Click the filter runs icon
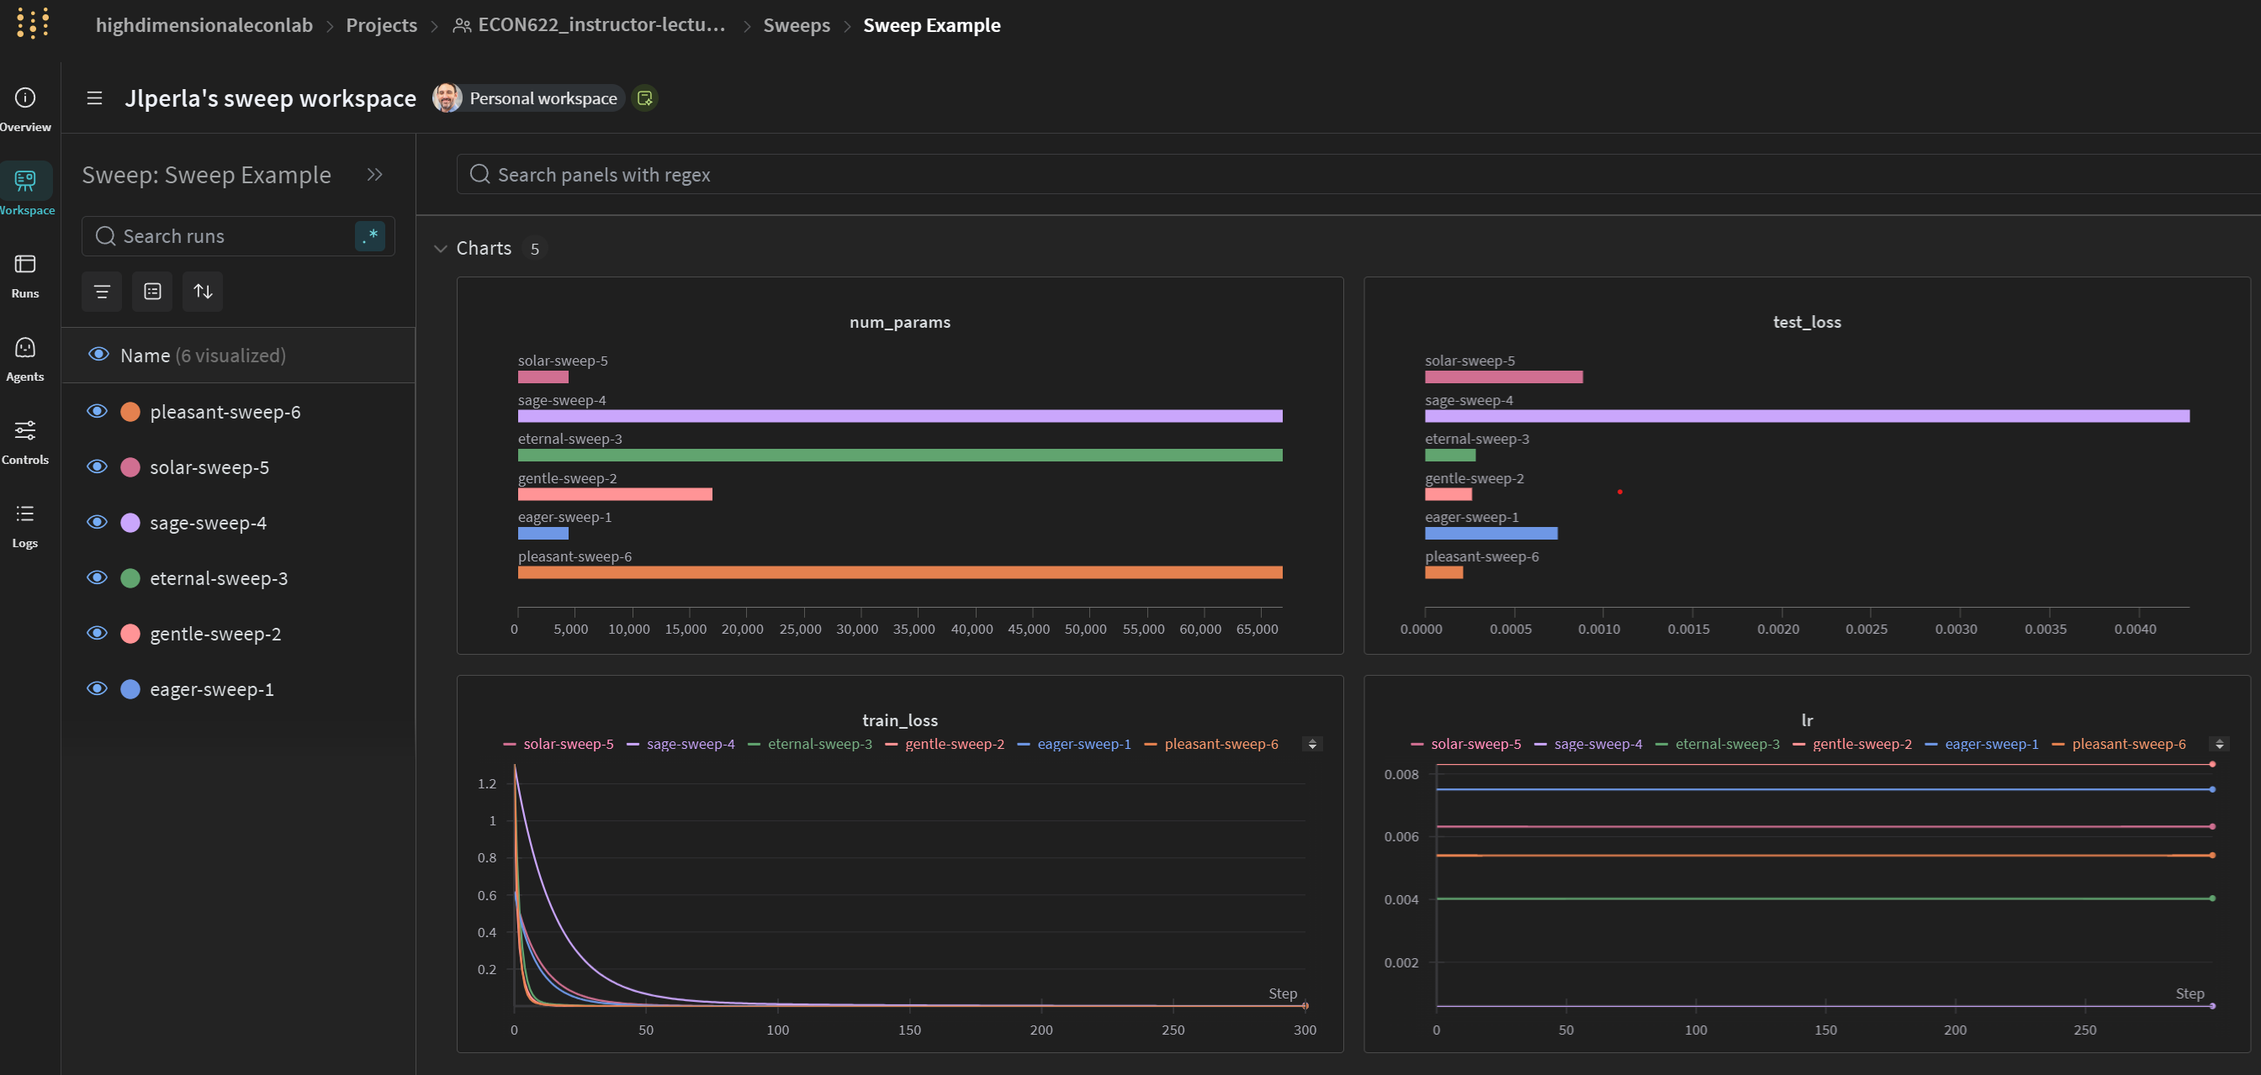Image resolution: width=2261 pixels, height=1075 pixels. [102, 292]
